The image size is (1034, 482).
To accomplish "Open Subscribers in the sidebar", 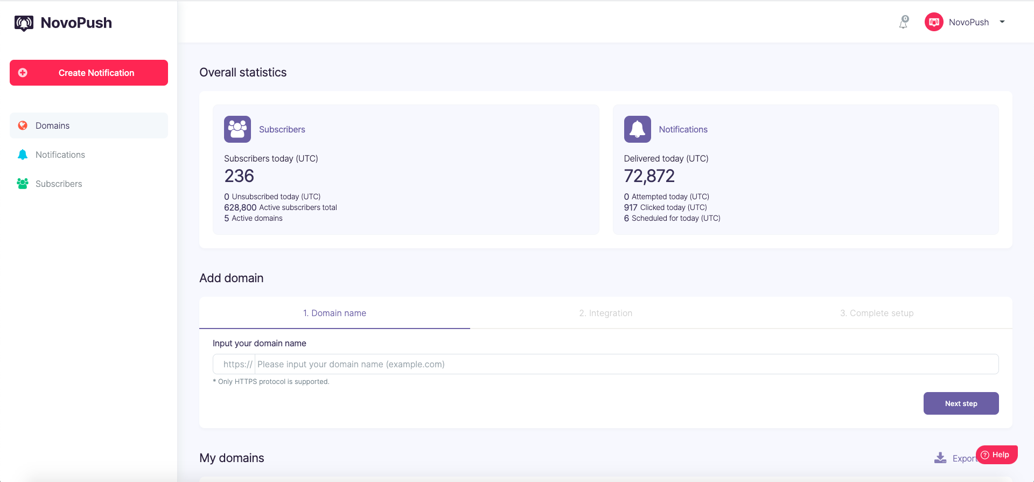I will (89, 184).
